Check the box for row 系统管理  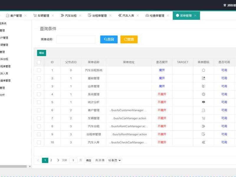39,94
